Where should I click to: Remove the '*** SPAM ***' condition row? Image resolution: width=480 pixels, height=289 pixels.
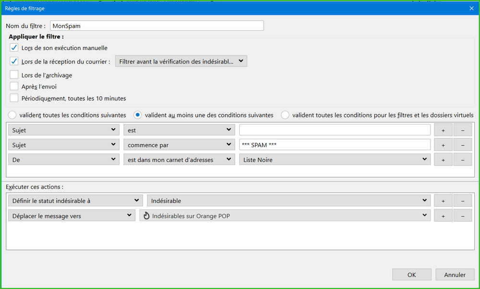point(463,145)
